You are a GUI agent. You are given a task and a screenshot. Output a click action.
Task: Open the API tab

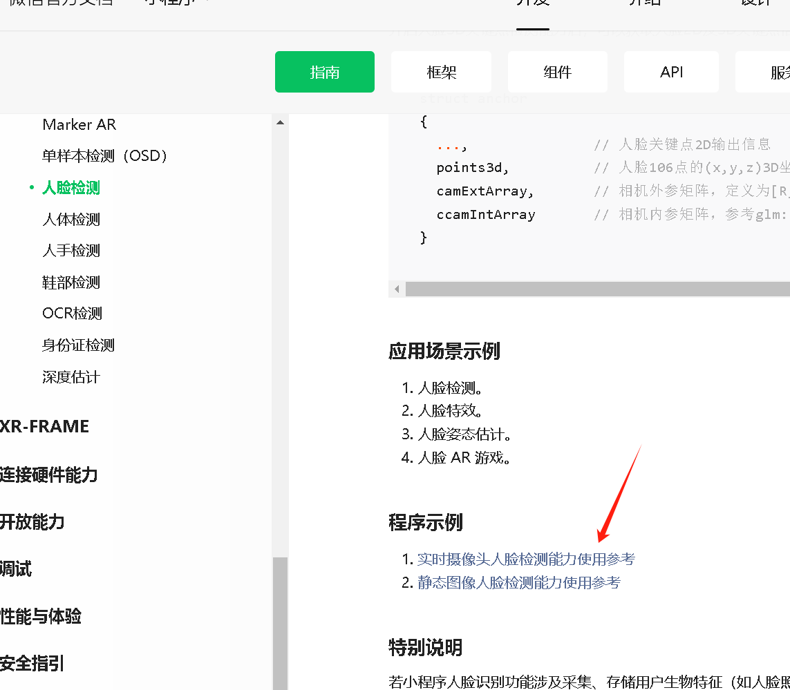tap(671, 72)
